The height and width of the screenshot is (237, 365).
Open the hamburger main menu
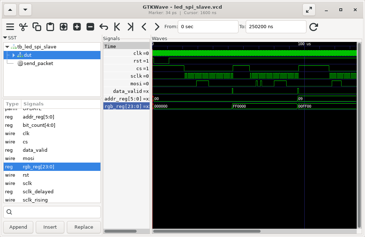10,27
